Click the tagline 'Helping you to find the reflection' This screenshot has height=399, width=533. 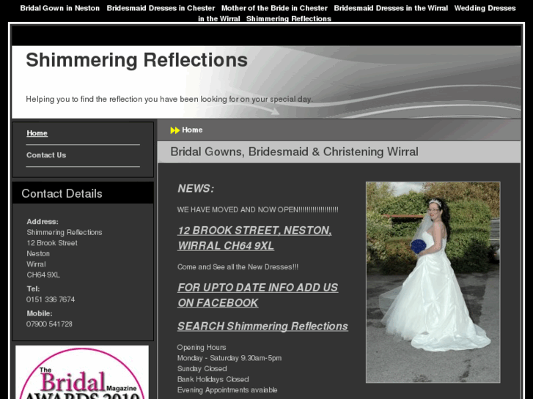point(169,99)
